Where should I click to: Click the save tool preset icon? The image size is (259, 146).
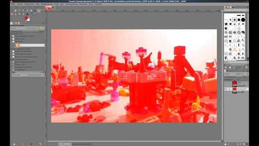14,144
